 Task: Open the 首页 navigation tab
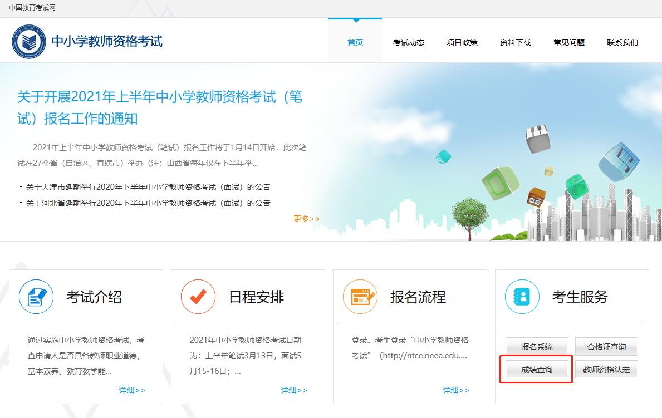pyautogui.click(x=355, y=42)
